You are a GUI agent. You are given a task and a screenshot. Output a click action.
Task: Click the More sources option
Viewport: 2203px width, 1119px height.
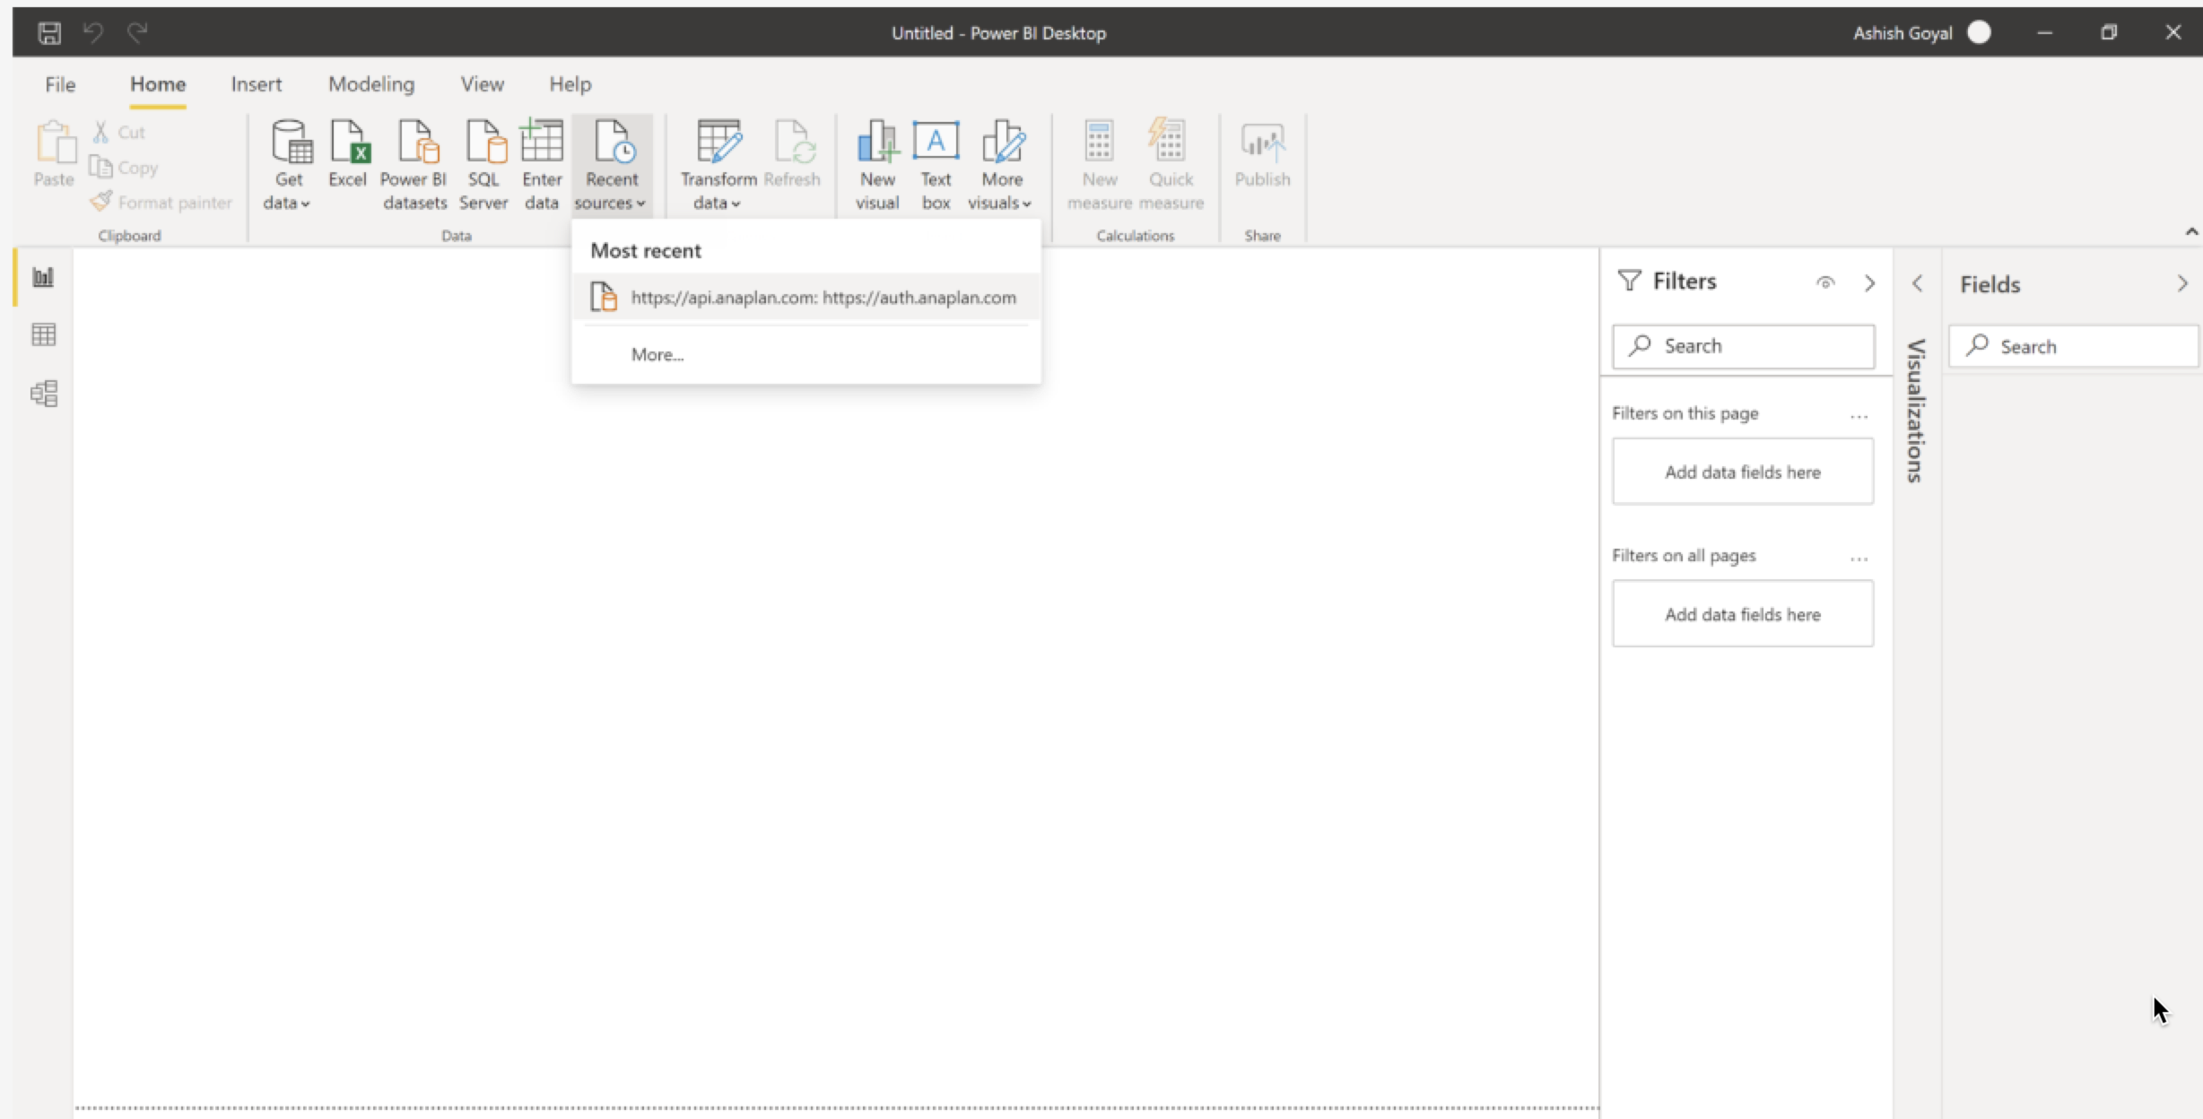point(657,354)
